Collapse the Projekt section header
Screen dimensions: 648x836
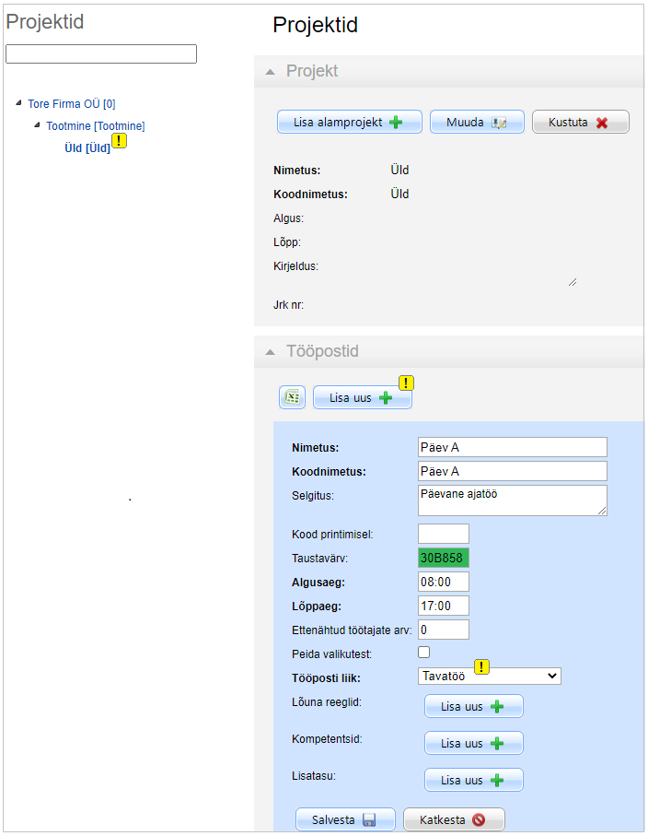point(271,72)
